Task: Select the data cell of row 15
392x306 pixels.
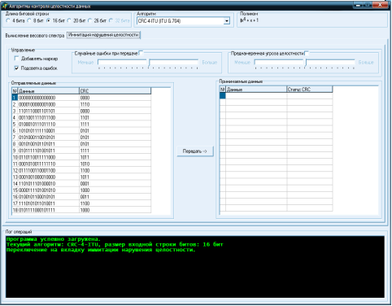Action: (49, 190)
